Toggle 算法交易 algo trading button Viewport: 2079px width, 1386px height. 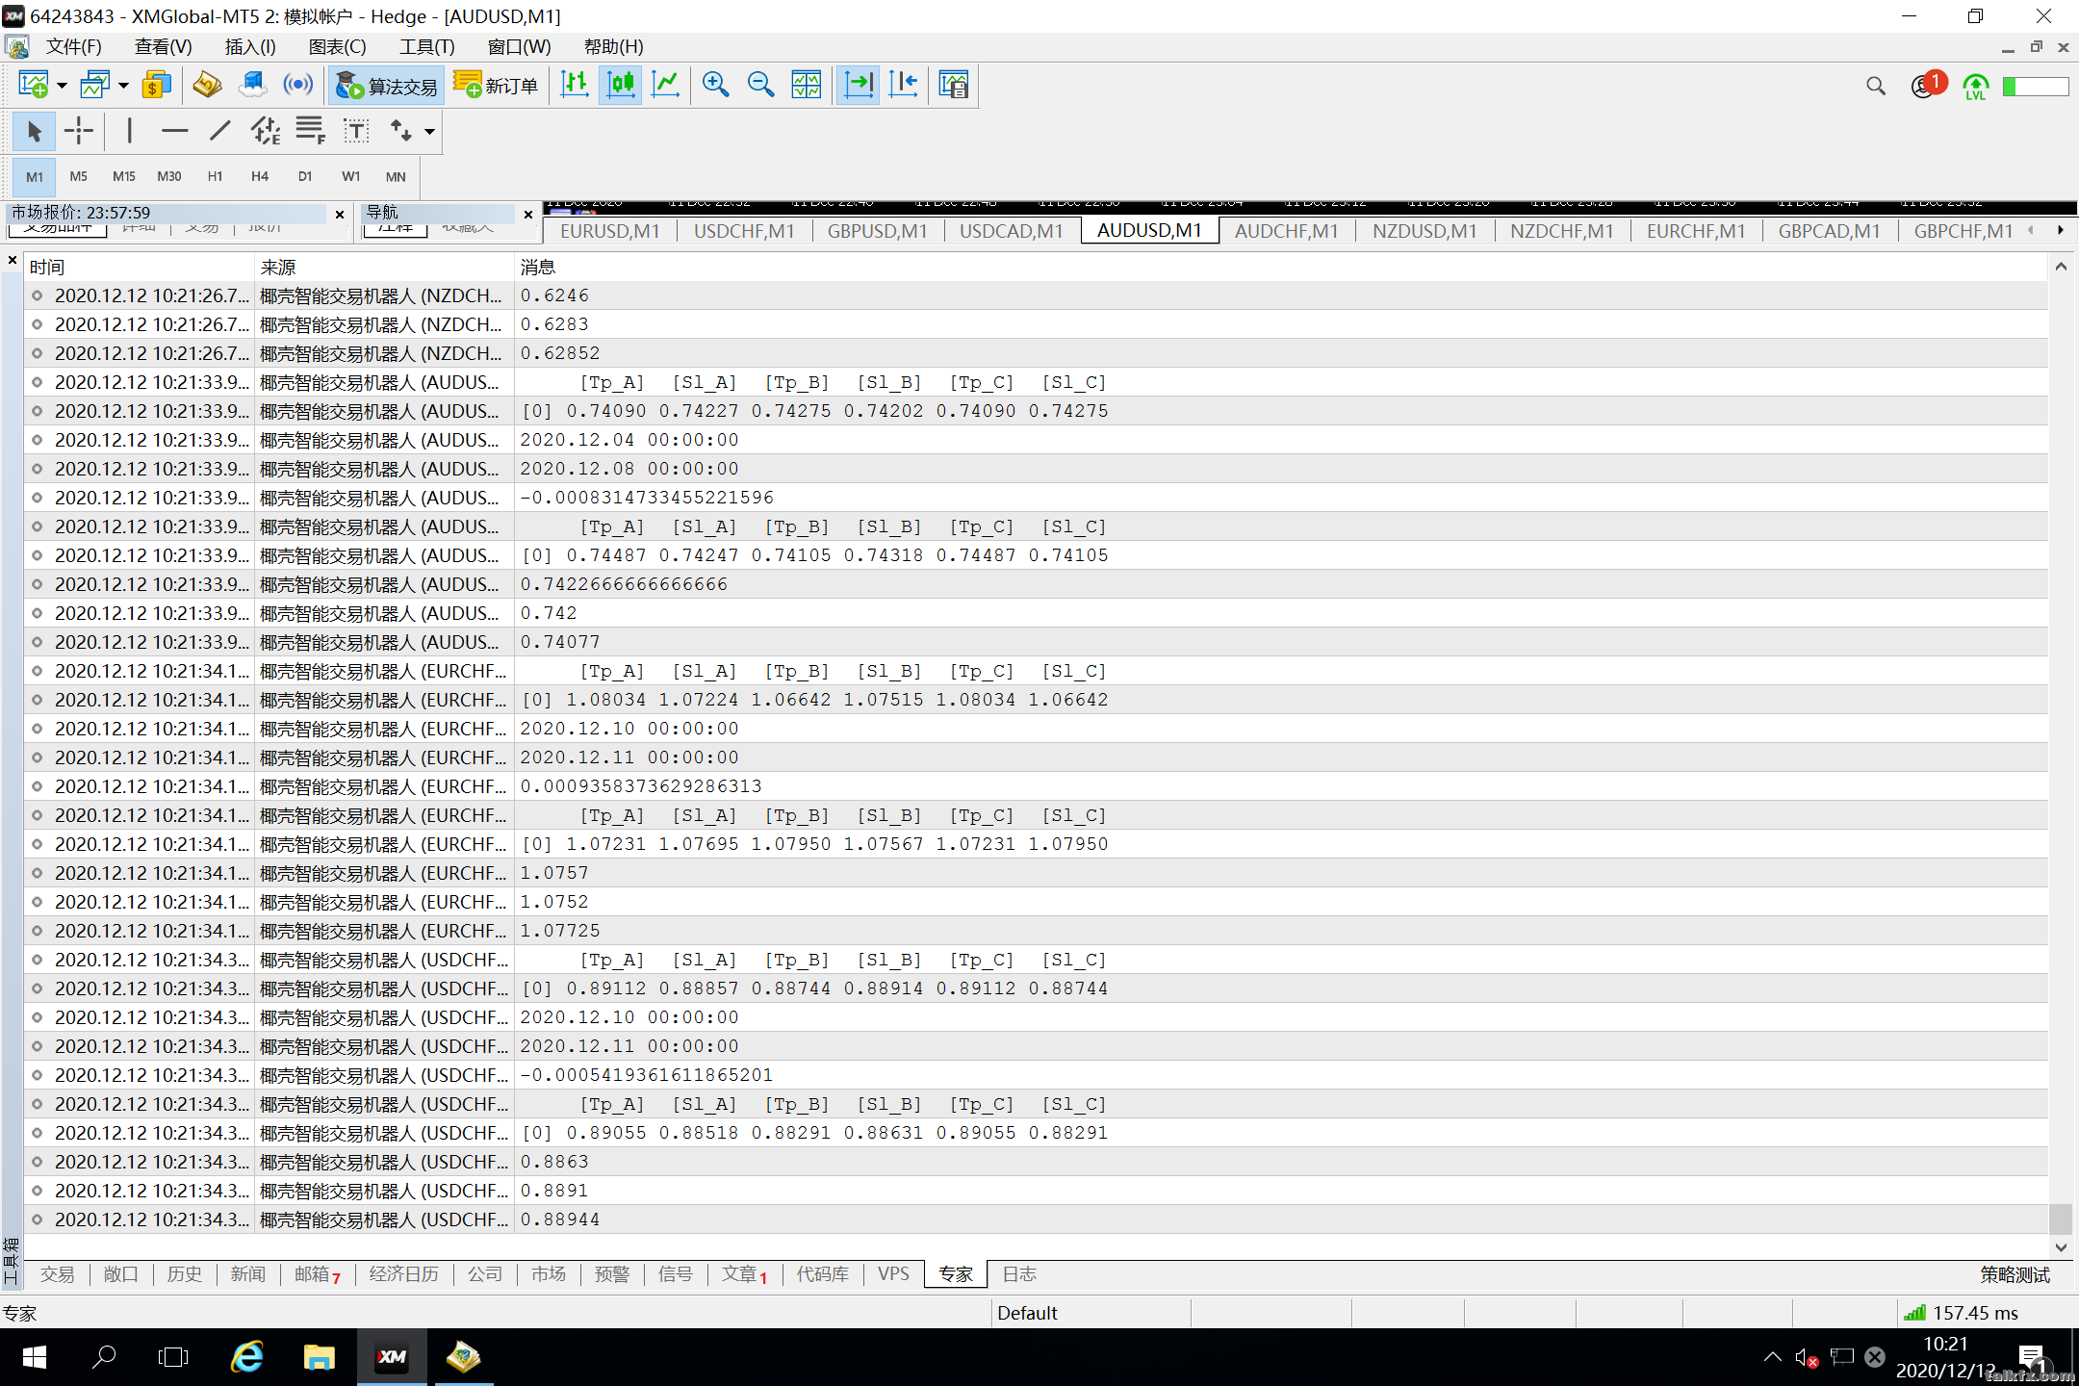point(387,86)
